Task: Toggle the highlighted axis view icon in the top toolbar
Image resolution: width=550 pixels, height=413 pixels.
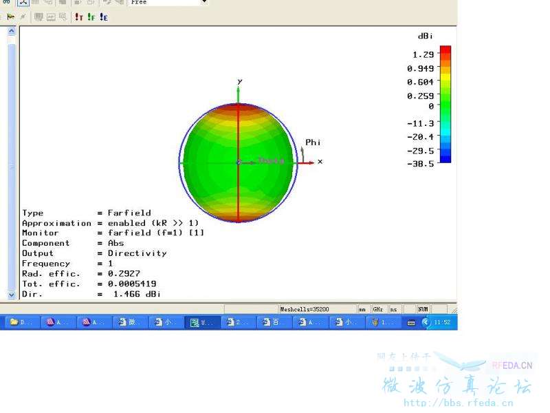Action: point(23,2)
